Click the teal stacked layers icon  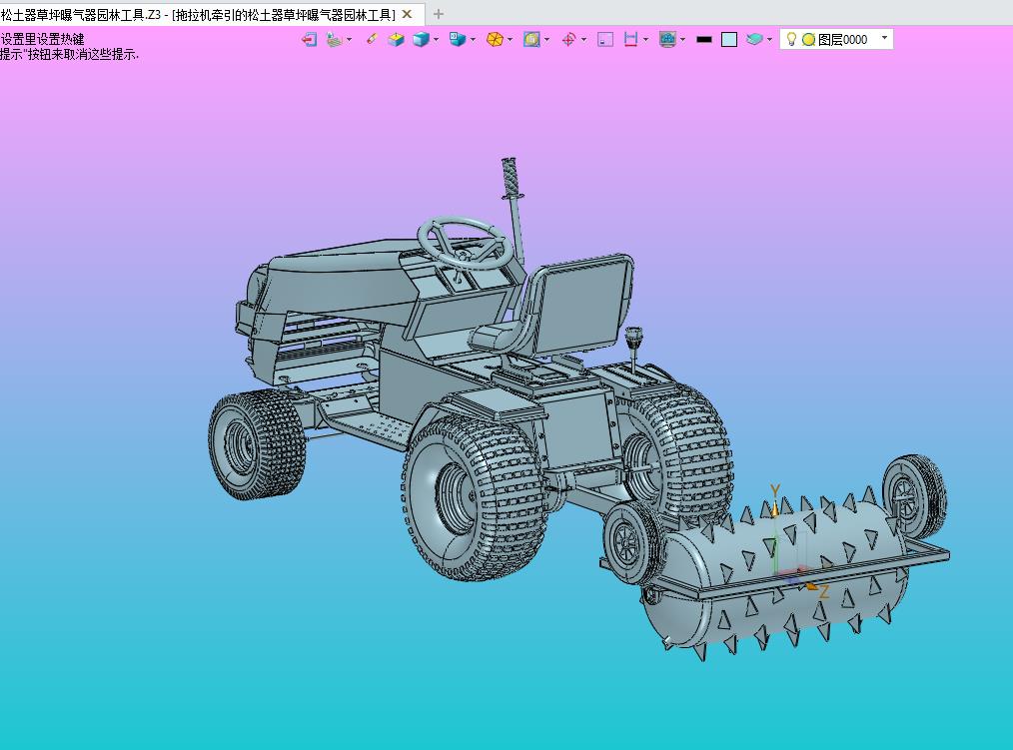click(x=754, y=39)
